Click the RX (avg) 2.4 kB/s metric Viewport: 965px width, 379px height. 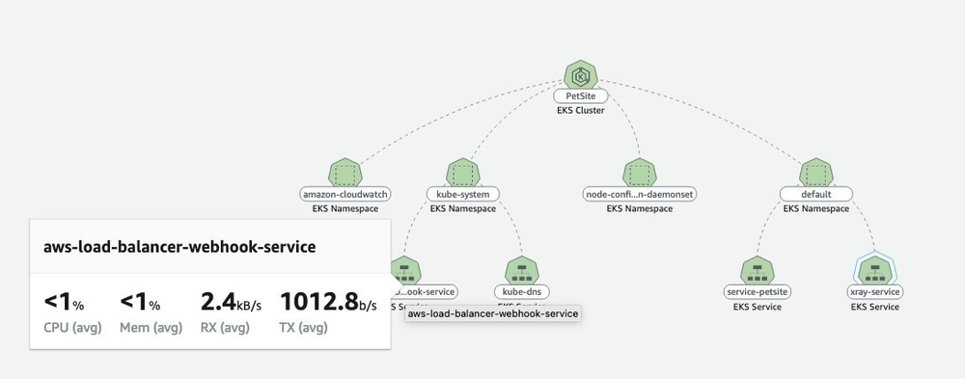(231, 312)
